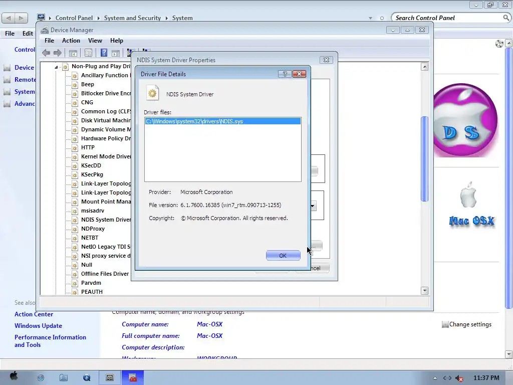This screenshot has width=513, height=385.
Task: Click Show/Hide Action Pane toolbar icon
Action: 116,53
